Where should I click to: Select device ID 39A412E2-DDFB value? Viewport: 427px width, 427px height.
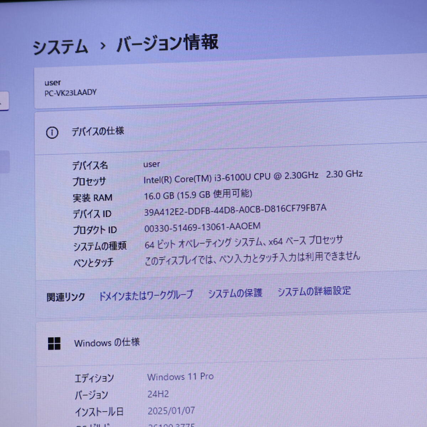pos(235,210)
